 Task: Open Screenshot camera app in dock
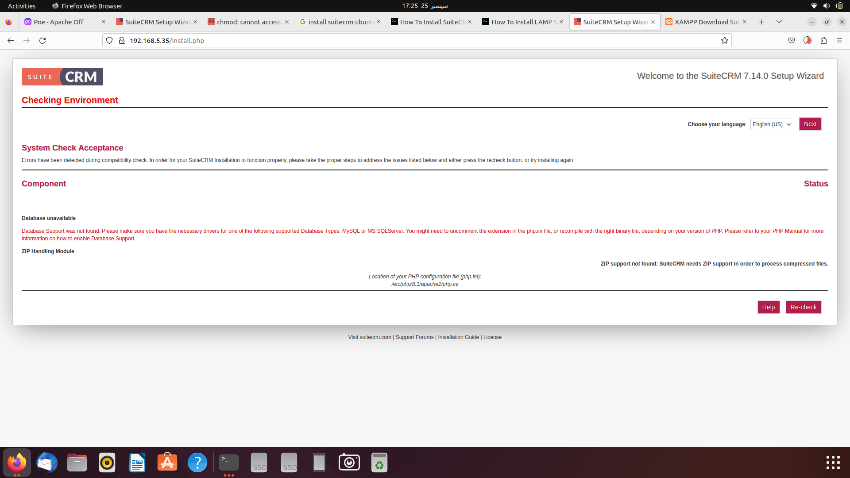click(349, 463)
